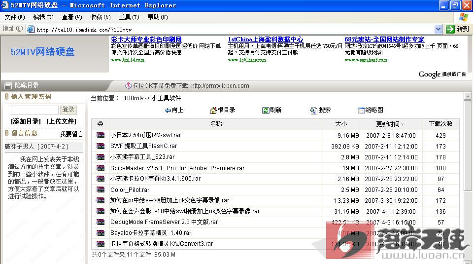473x264 pixels.
Task: Click the 刷新 refresh icon
Action: point(266,110)
